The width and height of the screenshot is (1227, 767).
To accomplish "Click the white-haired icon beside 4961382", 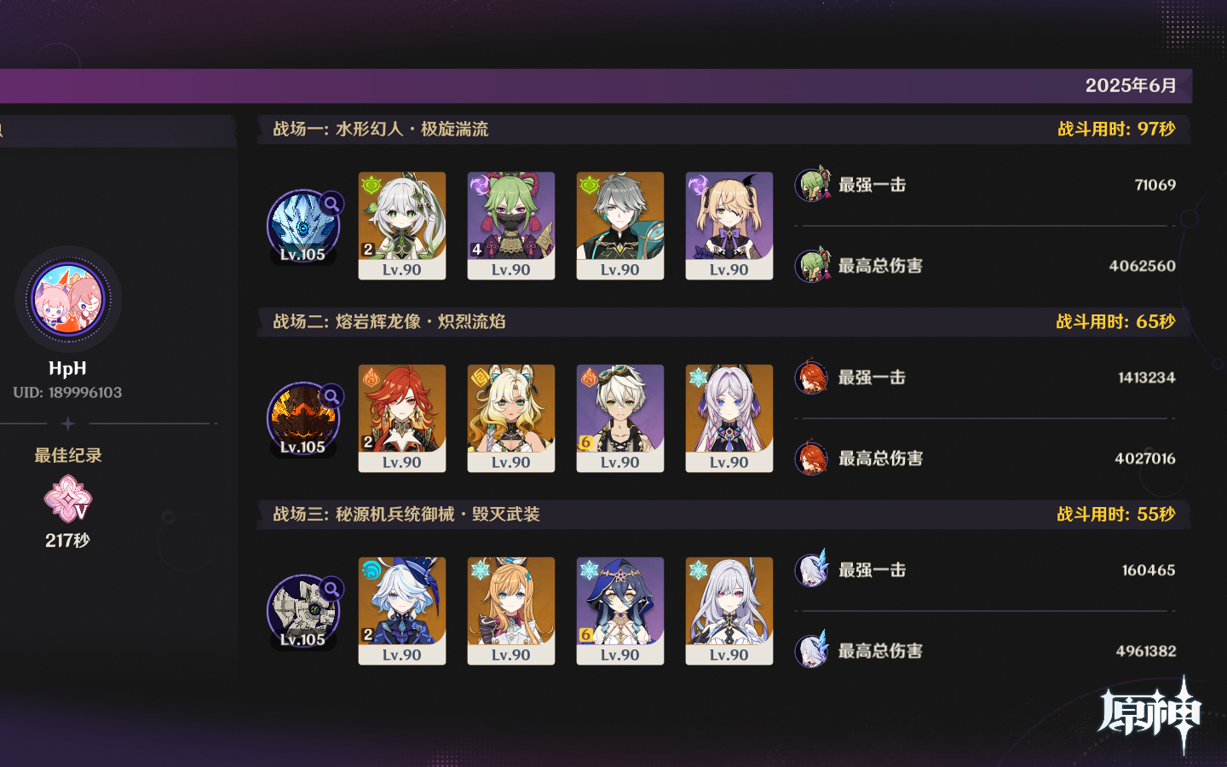I will pos(812,650).
